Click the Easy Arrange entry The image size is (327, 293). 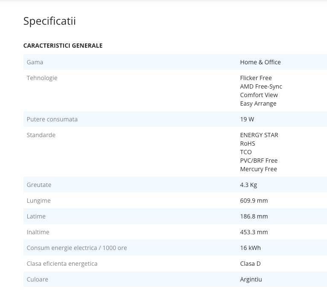pyautogui.click(x=258, y=103)
